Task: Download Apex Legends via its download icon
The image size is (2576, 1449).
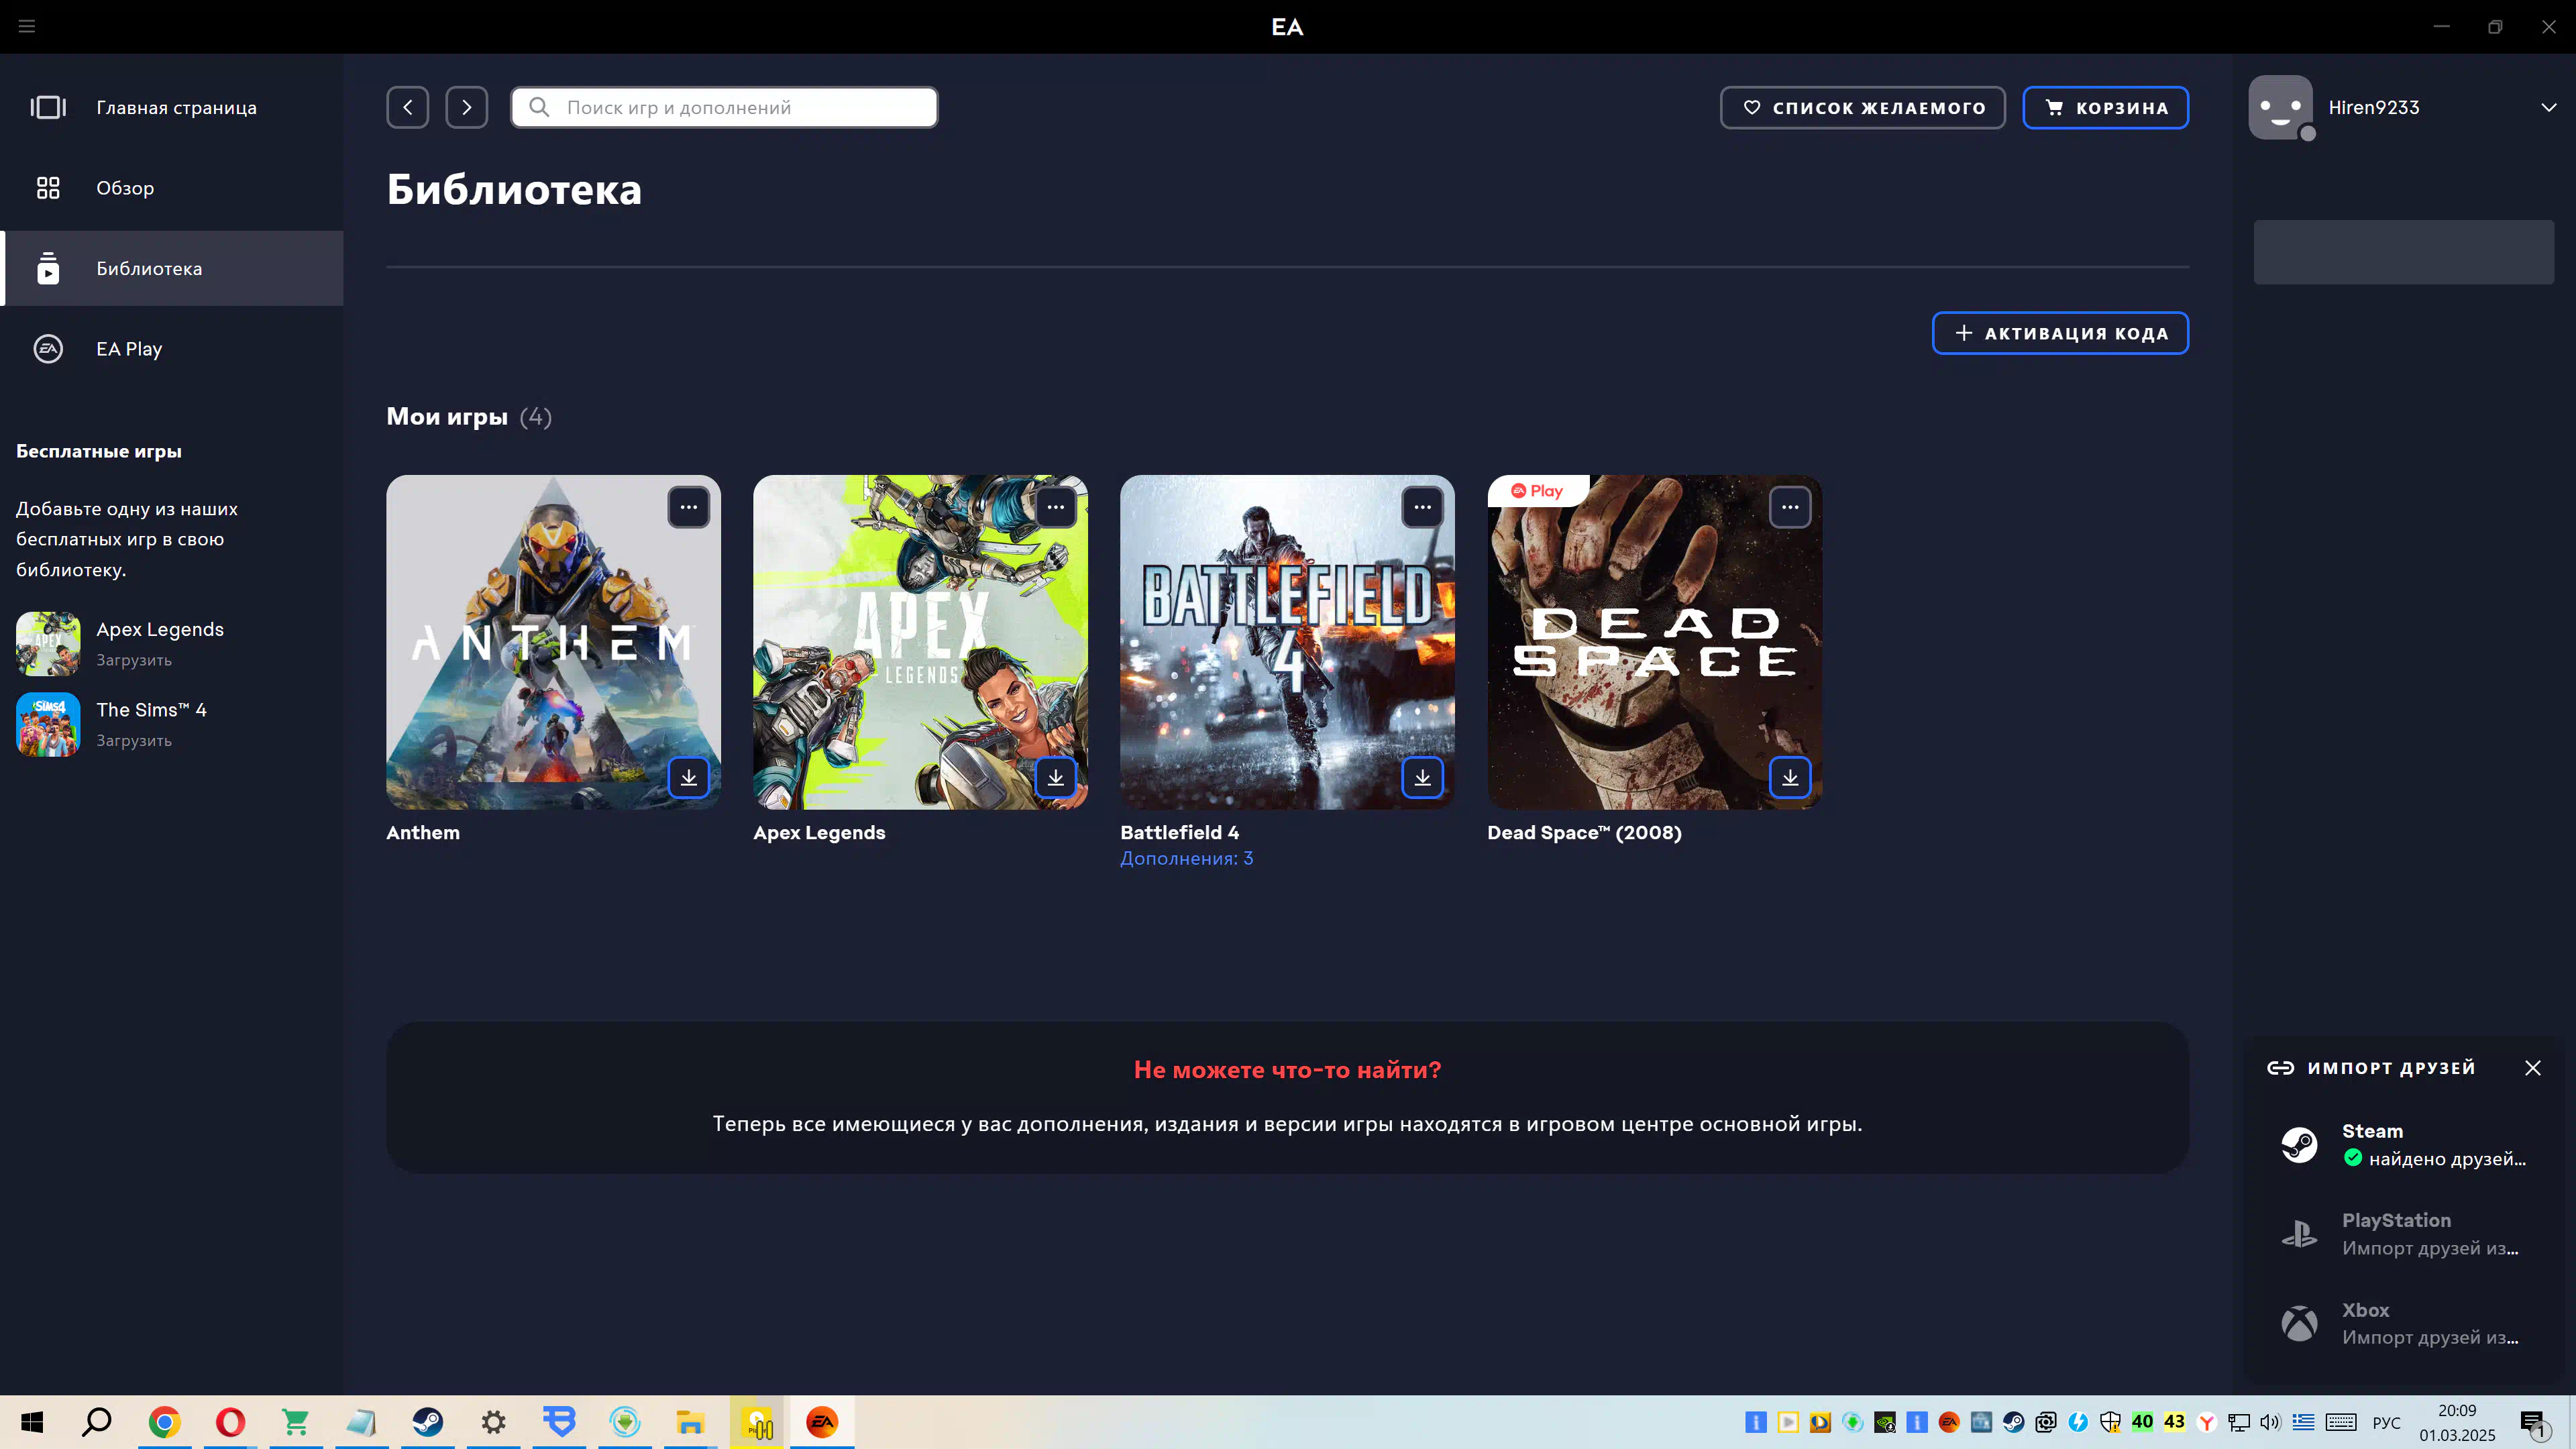Action: pos(1056,777)
